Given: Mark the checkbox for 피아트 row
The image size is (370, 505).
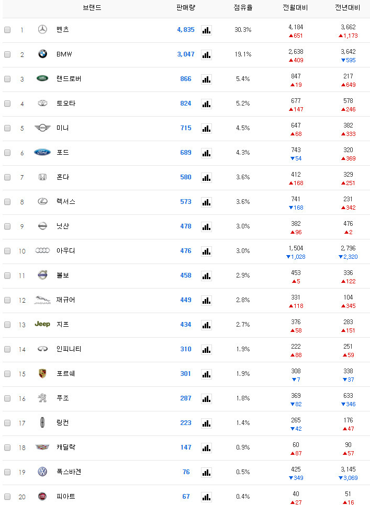Looking at the screenshot, I should pos(7,497).
